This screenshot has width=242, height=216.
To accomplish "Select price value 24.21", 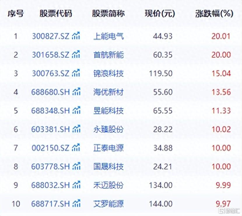I will [163, 167].
